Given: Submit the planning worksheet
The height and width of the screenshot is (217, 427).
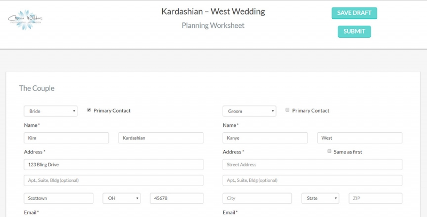Looking at the screenshot, I should coord(354,31).
